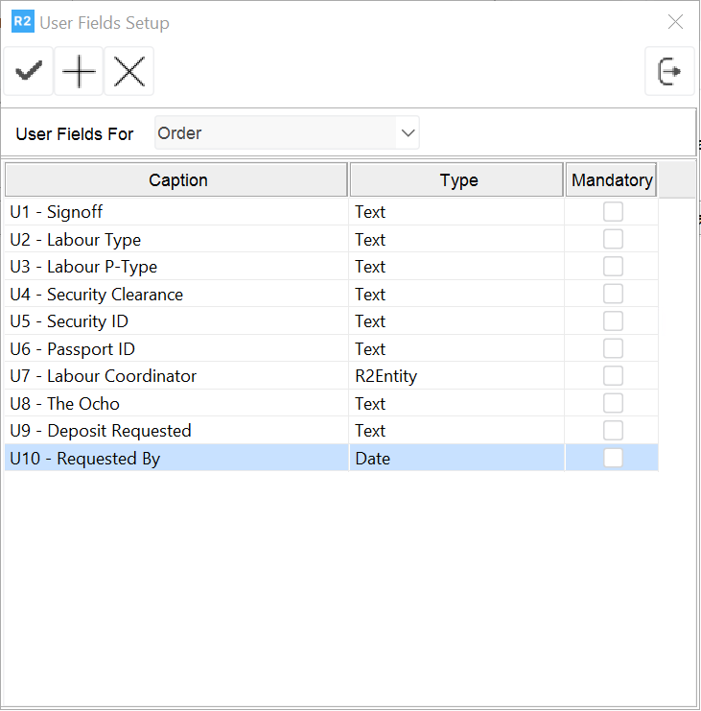Click the Type column header
701x711 pixels.
(x=457, y=179)
